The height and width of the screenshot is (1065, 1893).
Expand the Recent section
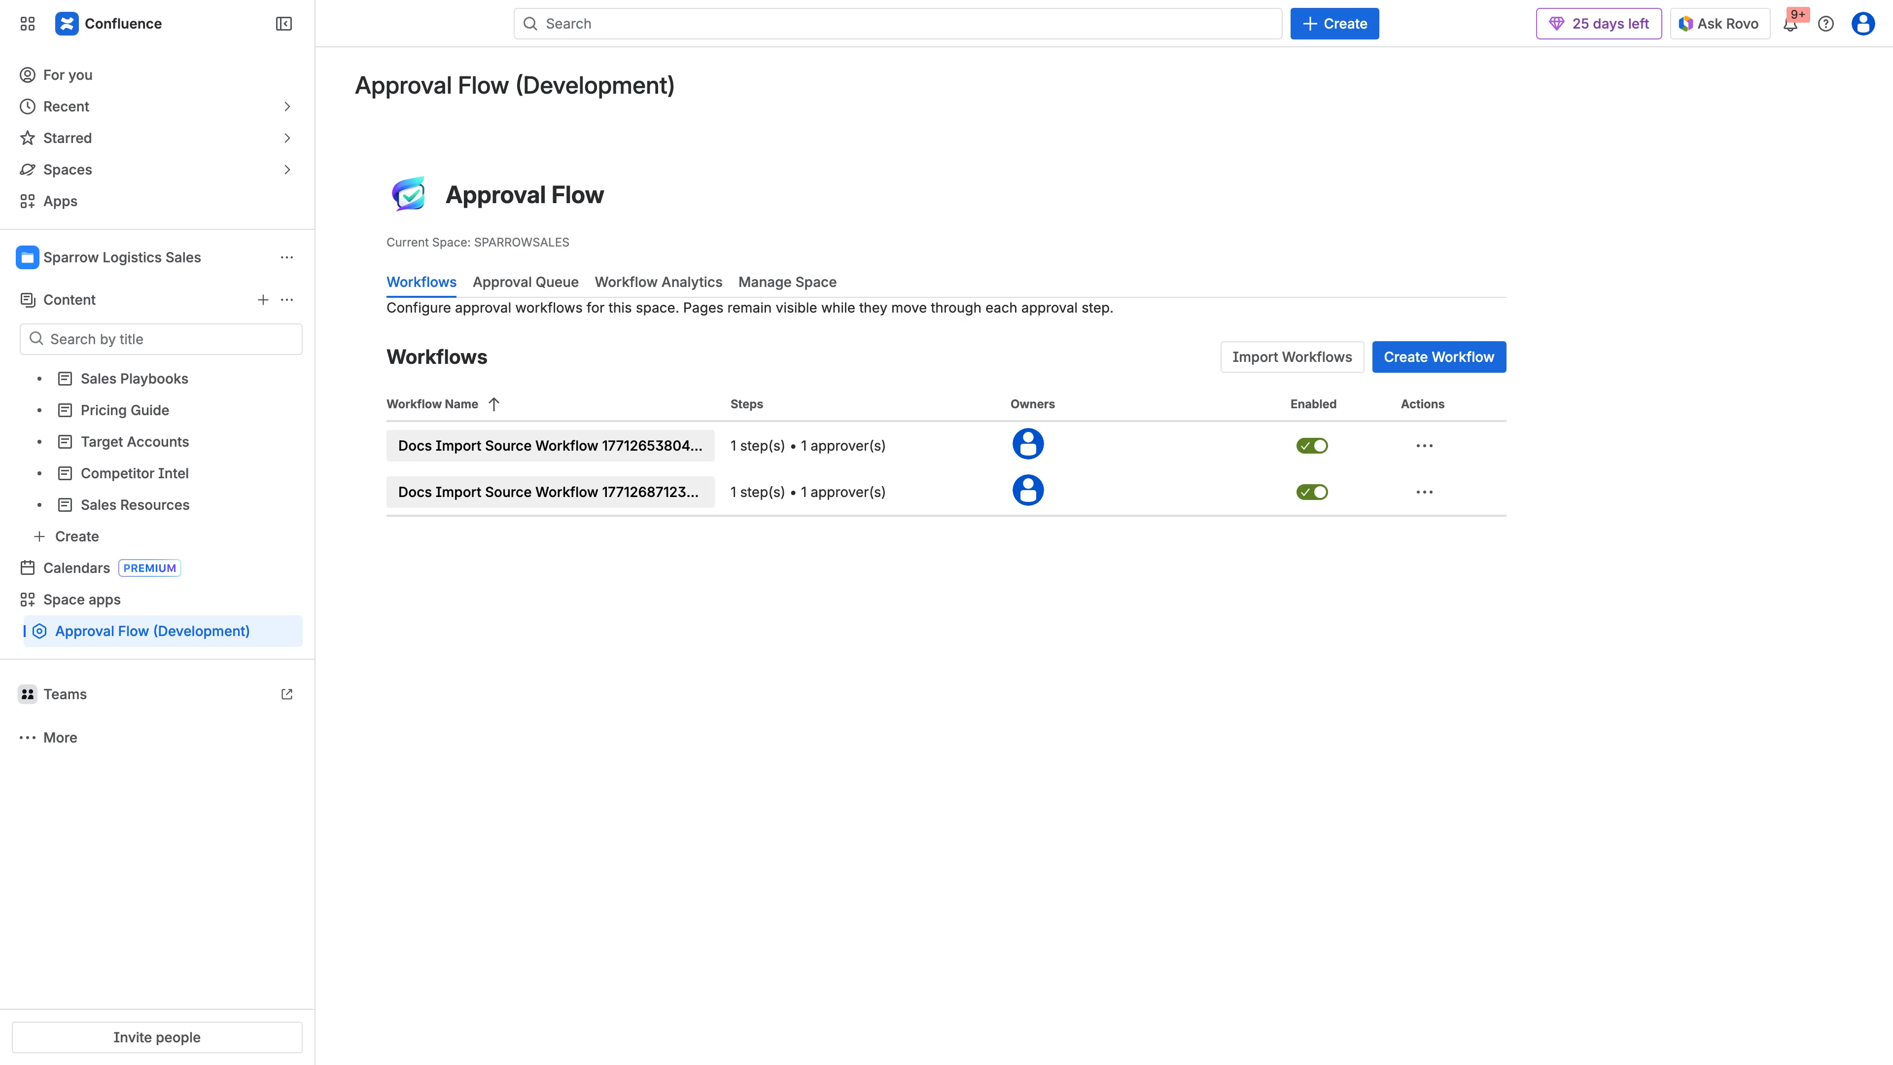pos(286,106)
